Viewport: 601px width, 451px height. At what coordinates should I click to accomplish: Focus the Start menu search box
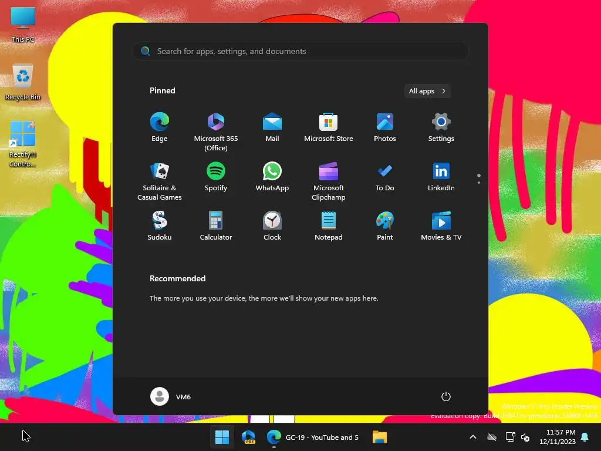300,52
